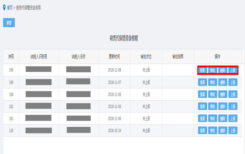Edit record 181 using 修改

212,118
